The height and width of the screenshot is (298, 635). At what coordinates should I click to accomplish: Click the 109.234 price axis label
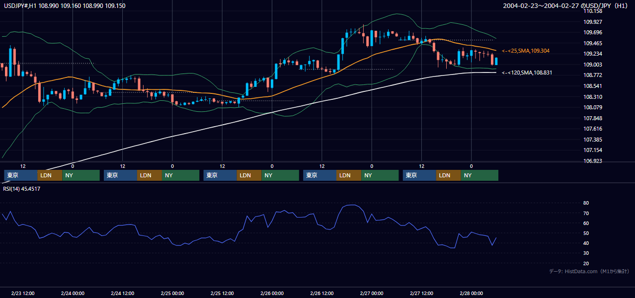tap(593, 54)
